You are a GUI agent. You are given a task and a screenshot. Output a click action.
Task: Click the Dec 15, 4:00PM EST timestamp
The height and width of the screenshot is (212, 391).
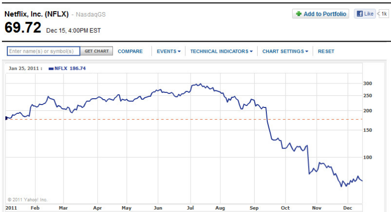coord(74,31)
